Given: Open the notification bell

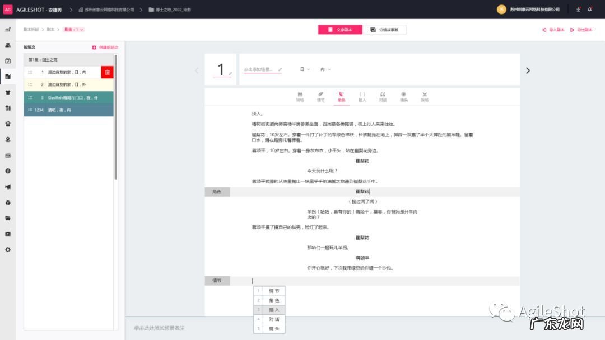Looking at the screenshot, I should [x=590, y=10].
